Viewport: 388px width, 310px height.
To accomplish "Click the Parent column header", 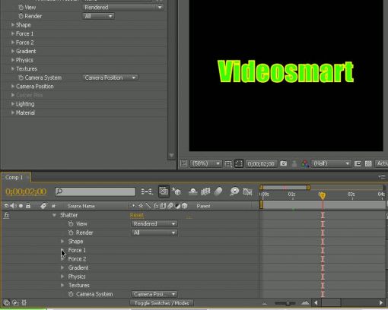I will click(x=203, y=206).
